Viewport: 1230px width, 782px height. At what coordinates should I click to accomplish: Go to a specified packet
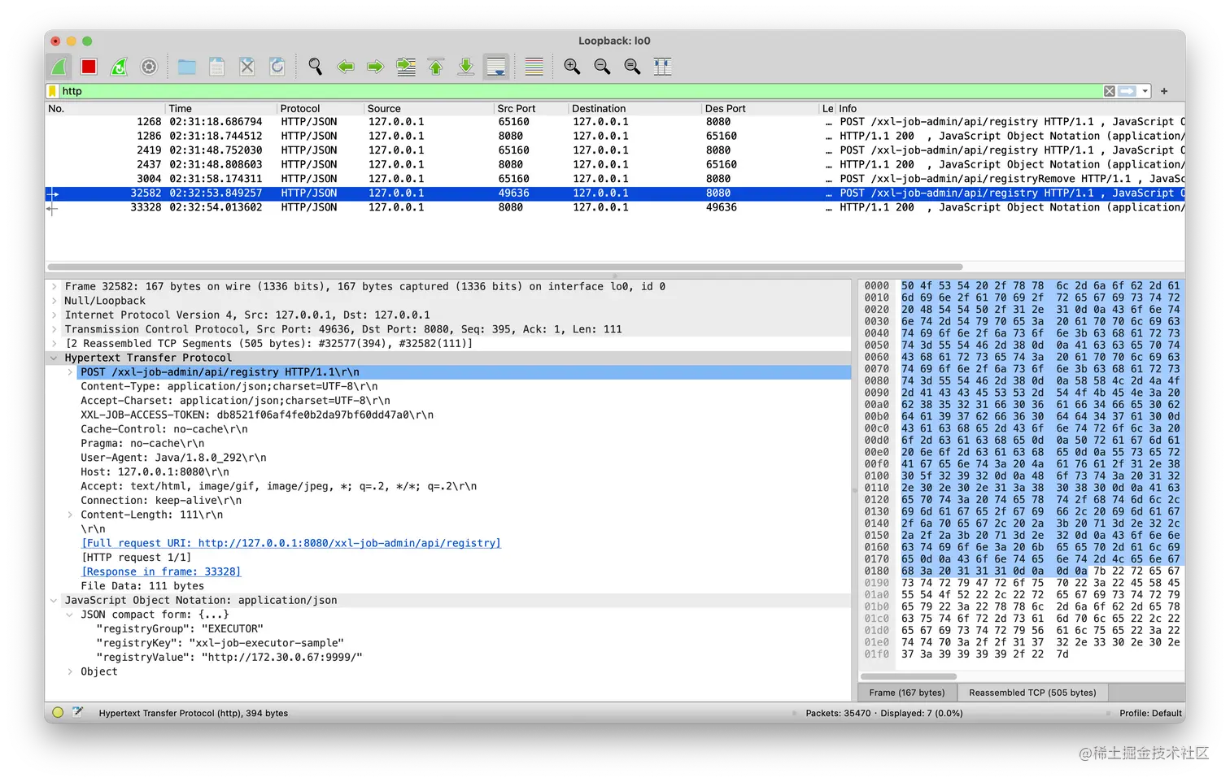point(406,67)
